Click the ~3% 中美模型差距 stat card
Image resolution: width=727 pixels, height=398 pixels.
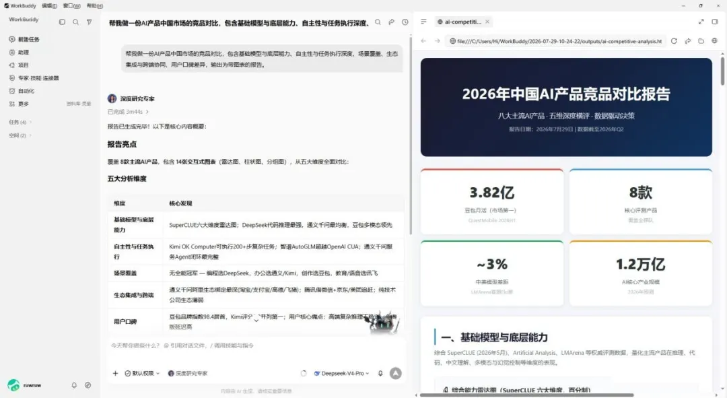click(x=492, y=273)
